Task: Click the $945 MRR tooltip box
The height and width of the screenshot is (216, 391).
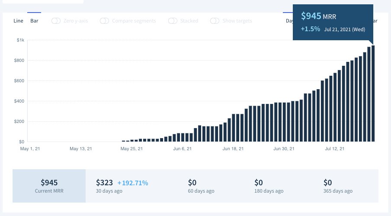Action: pyautogui.click(x=333, y=22)
